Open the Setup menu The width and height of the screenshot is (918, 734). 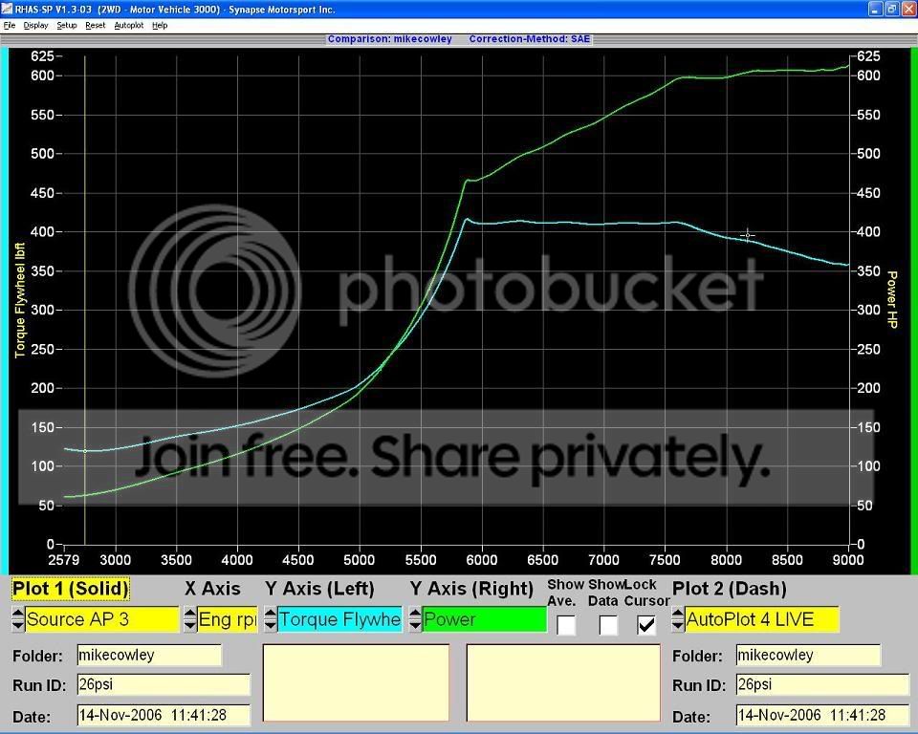(66, 25)
